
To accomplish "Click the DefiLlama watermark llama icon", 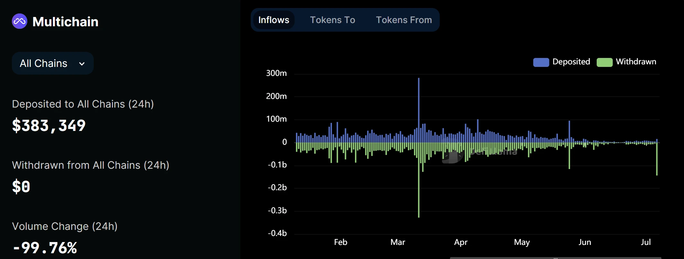I will click(x=453, y=156).
